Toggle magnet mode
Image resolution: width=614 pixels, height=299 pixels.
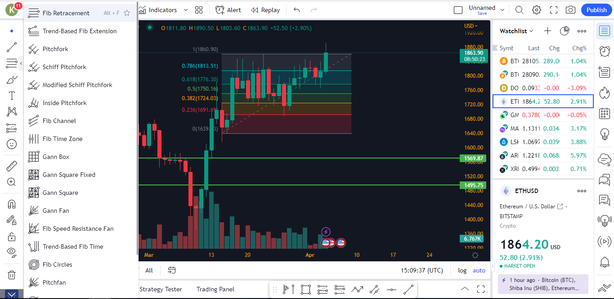pyautogui.click(x=12, y=204)
